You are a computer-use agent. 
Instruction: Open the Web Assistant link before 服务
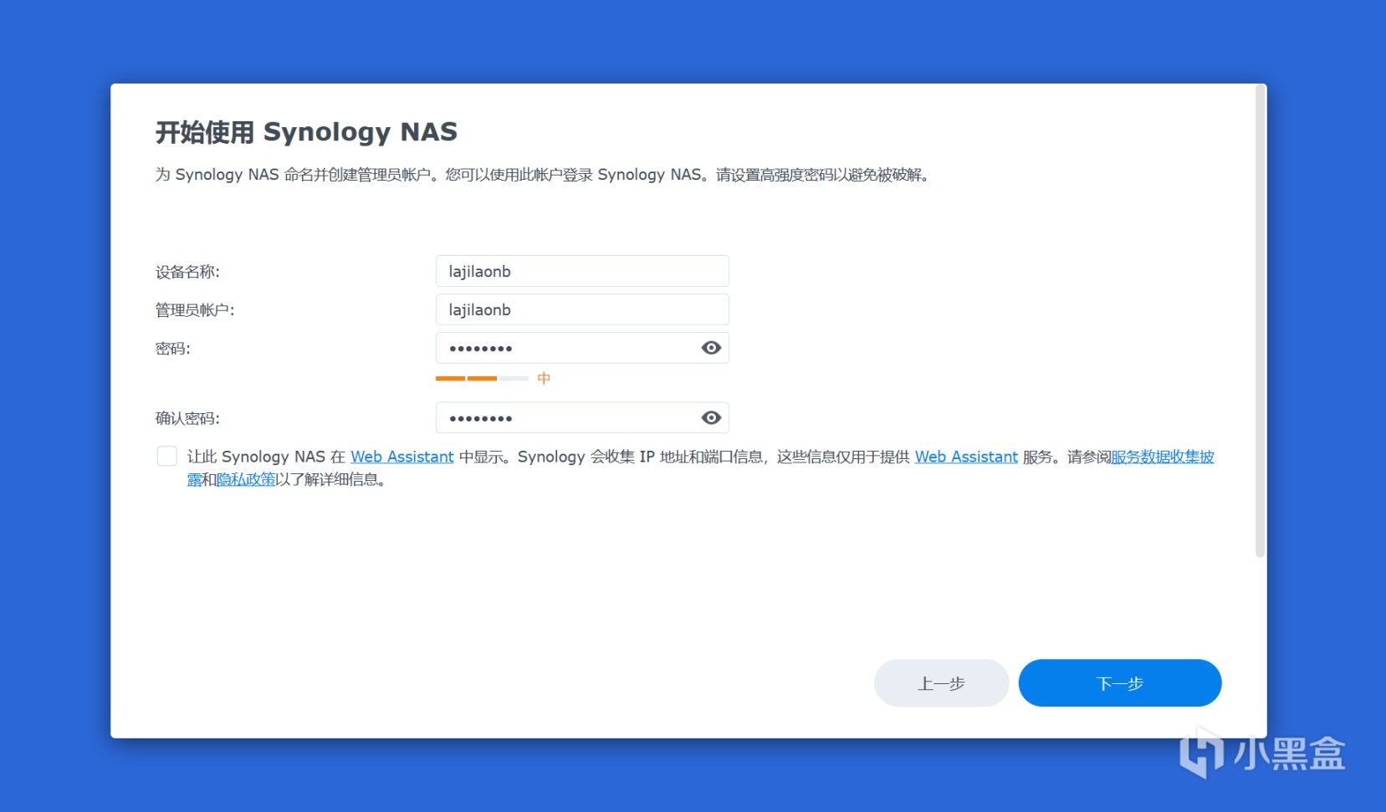click(966, 457)
